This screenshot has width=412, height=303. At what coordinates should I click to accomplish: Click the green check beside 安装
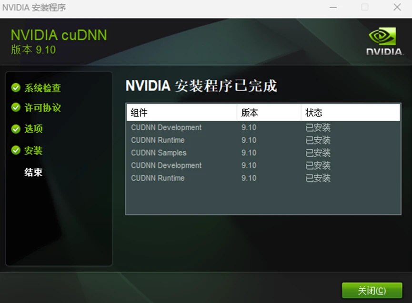[16, 150]
